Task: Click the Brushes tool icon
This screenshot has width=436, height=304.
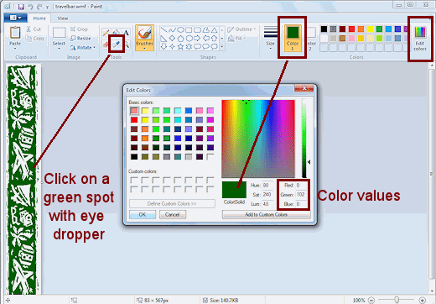Action: tap(144, 34)
